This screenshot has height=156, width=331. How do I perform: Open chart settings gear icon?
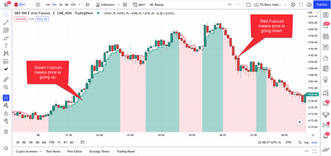pyautogui.click(x=293, y=5)
